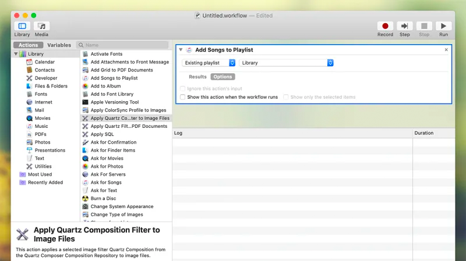Select the Options tab of the action
Screen dimensions: 466x261
pos(223,77)
